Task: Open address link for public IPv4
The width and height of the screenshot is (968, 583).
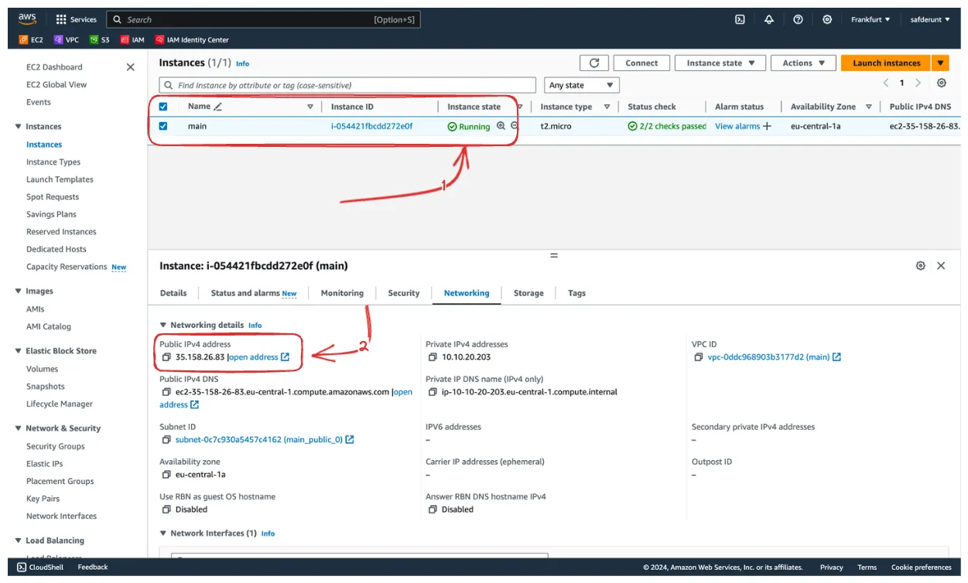Action: pos(259,357)
